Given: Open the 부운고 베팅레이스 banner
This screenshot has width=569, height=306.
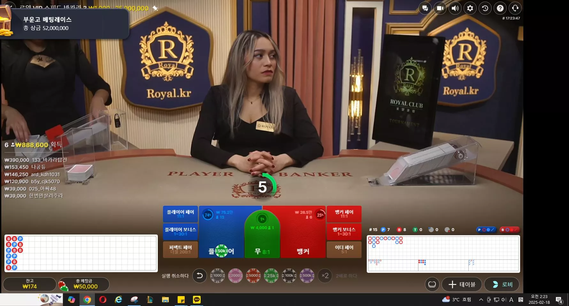Looking at the screenshot, I should coord(64,24).
